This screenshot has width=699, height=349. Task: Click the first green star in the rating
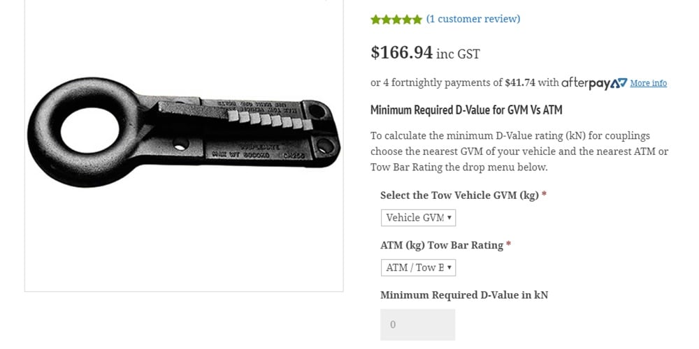pyautogui.click(x=376, y=19)
